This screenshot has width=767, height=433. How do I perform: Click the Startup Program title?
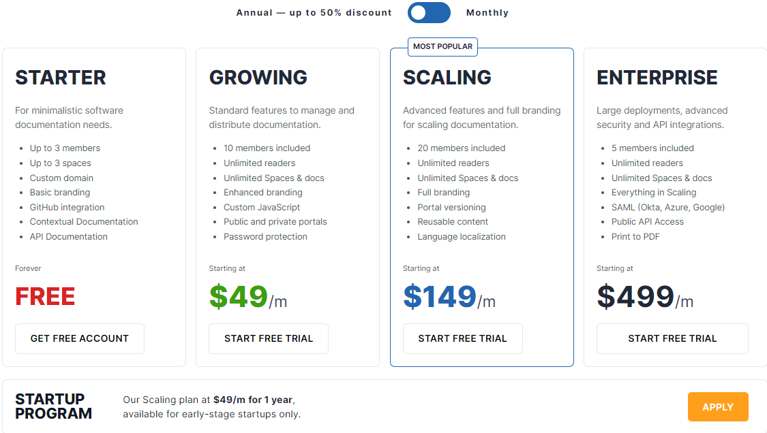coord(54,406)
